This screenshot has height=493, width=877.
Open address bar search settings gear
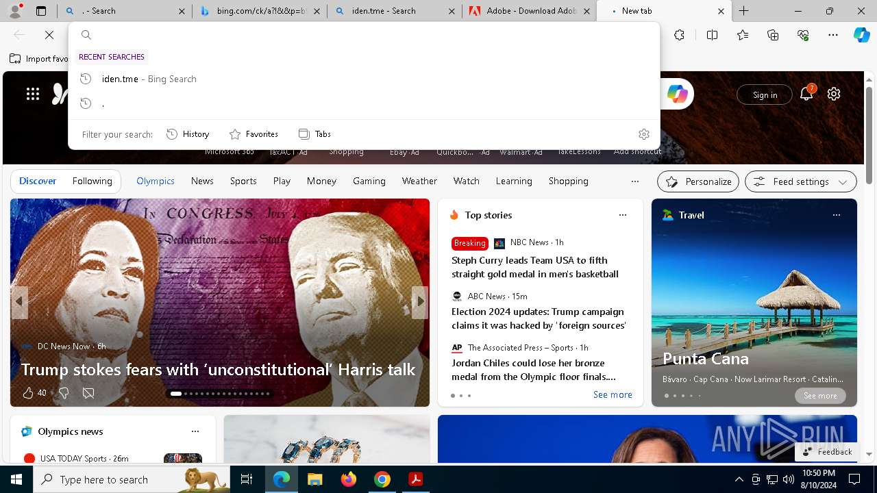pos(643,134)
